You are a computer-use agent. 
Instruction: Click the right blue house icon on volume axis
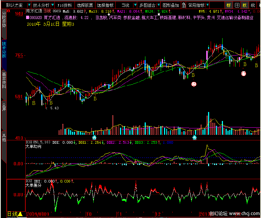pos(194,138)
